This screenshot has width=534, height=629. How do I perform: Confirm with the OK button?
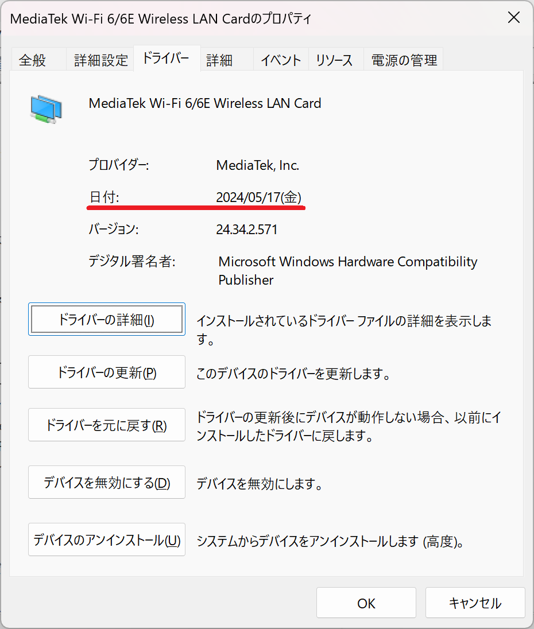(x=366, y=603)
